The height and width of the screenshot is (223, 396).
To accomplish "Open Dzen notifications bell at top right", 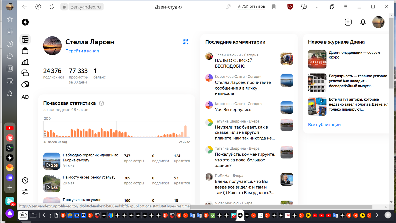I will pyautogui.click(x=363, y=22).
